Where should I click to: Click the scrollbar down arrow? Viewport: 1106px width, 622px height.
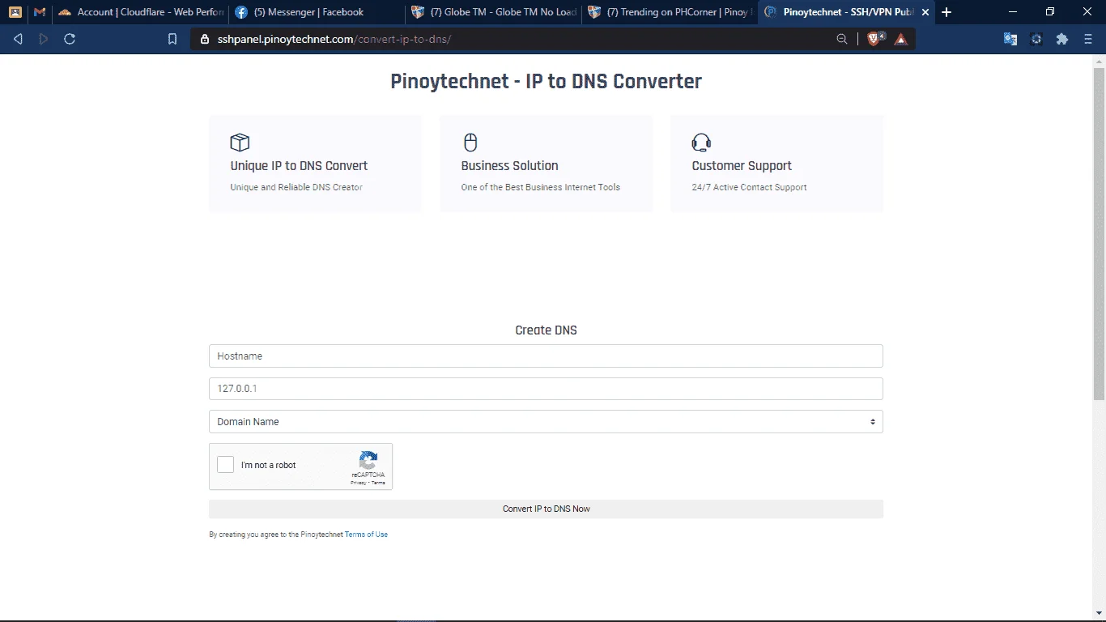(1099, 614)
